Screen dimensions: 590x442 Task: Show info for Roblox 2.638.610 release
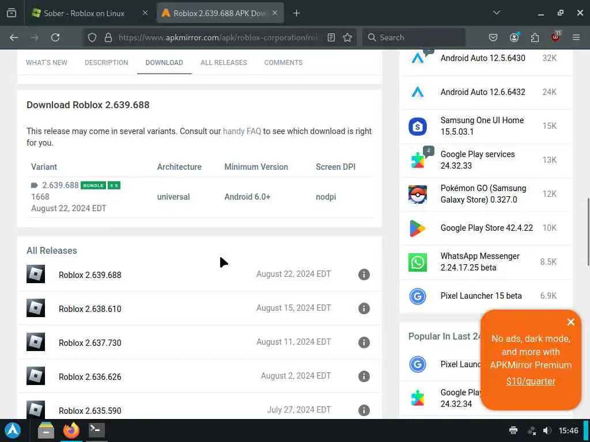click(364, 308)
